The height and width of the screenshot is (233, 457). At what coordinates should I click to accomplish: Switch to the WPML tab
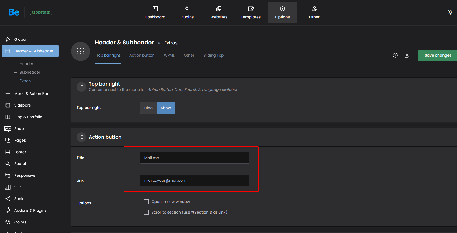coord(169,55)
